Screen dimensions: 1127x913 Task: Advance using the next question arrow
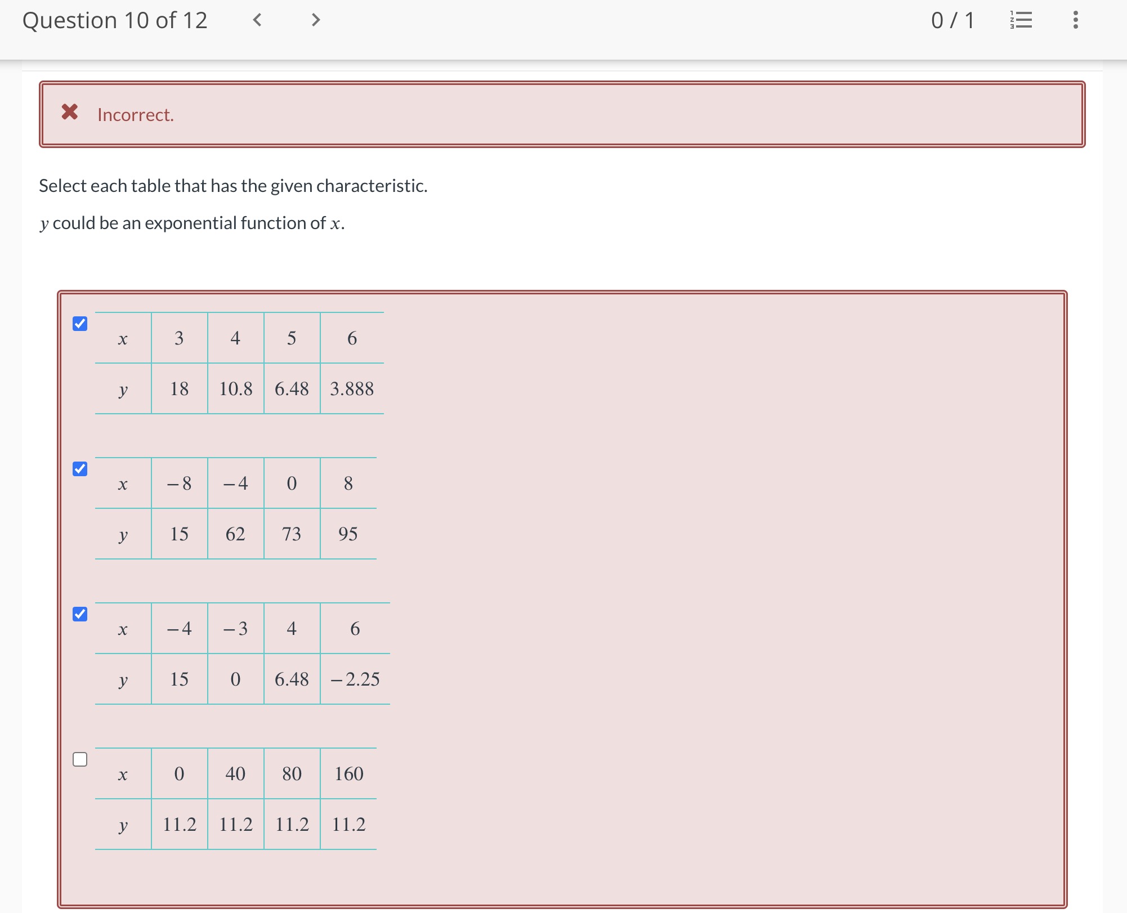tap(315, 20)
